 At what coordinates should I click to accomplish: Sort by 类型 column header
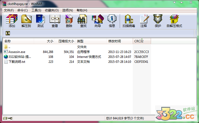click(91, 41)
